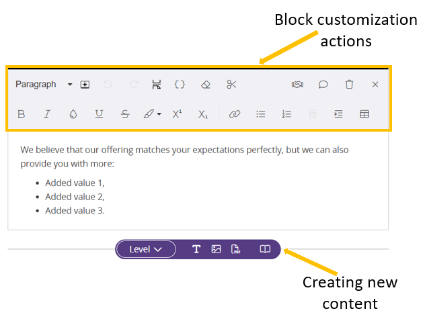This screenshot has width=425, height=319.
Task: Apply superscript formatting
Action: point(177,114)
